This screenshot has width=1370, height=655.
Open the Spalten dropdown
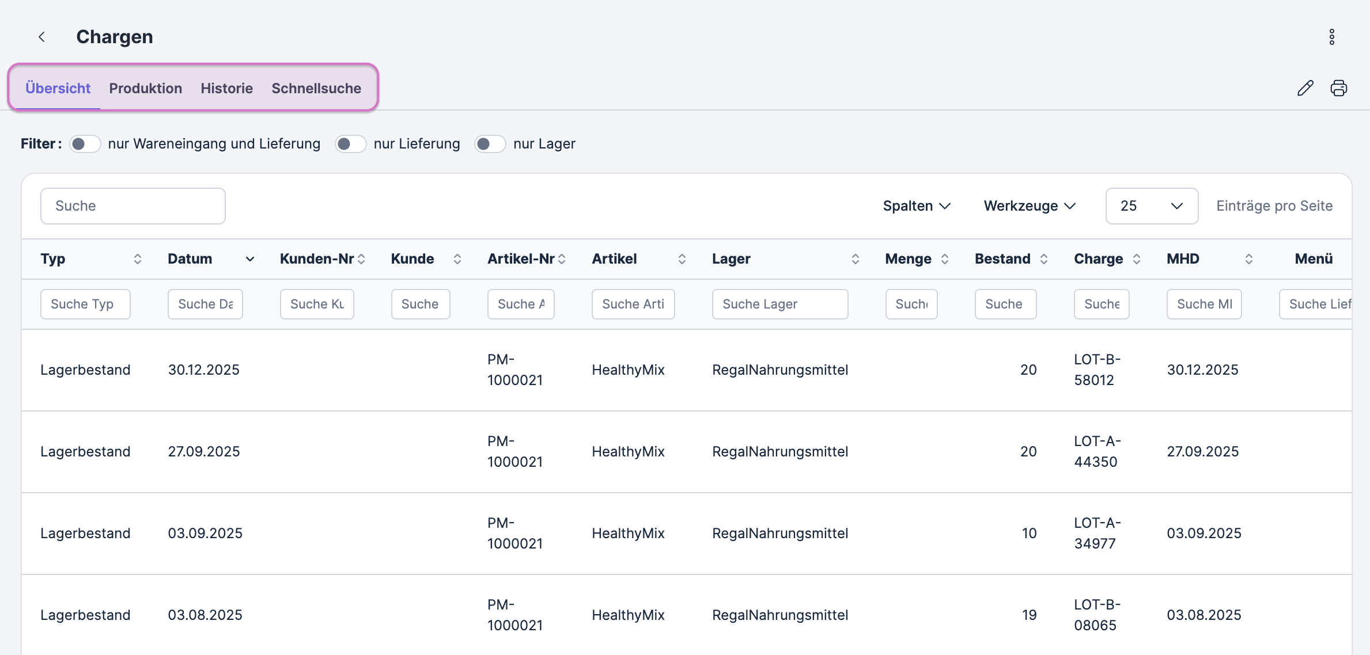click(x=916, y=206)
